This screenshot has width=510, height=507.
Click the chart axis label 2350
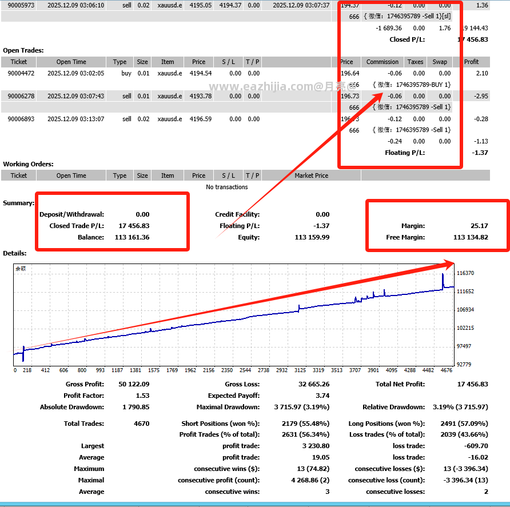click(227, 370)
